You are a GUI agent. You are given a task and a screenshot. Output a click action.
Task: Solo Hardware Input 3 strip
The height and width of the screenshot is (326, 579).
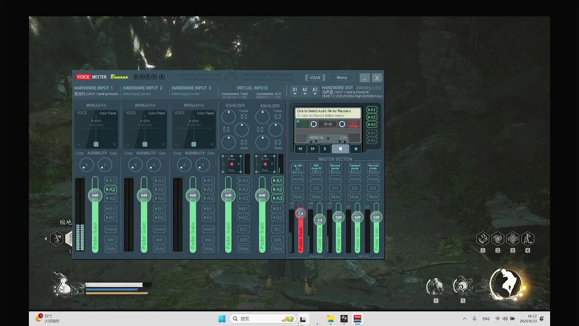pyautogui.click(x=209, y=240)
